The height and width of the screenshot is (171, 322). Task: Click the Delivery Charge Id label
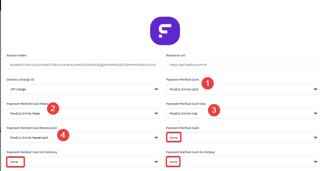point(20,80)
